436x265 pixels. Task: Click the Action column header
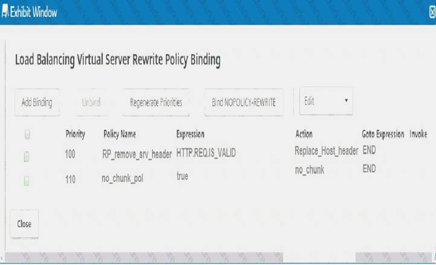(x=304, y=134)
